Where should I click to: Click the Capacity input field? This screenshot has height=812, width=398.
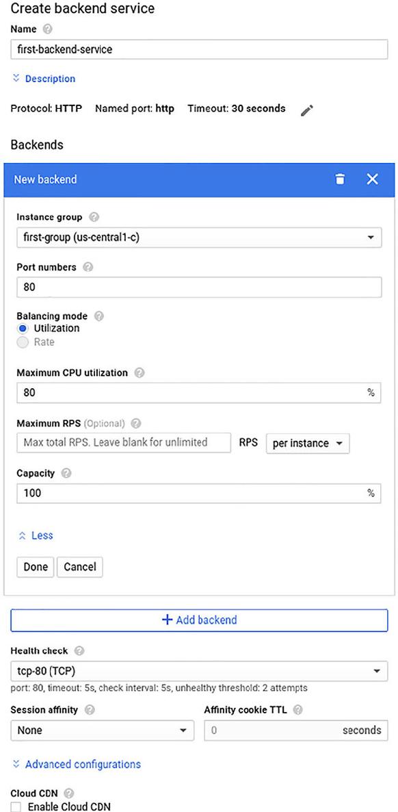coord(199,493)
